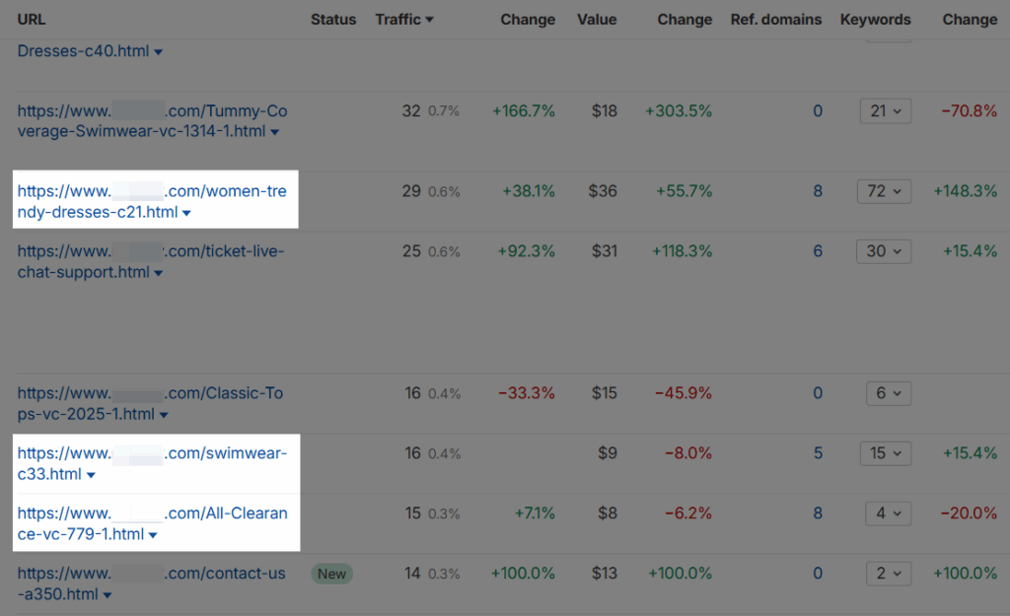Click caret icon beside swimwear-c33.html
The image size is (1010, 616).
click(x=91, y=476)
